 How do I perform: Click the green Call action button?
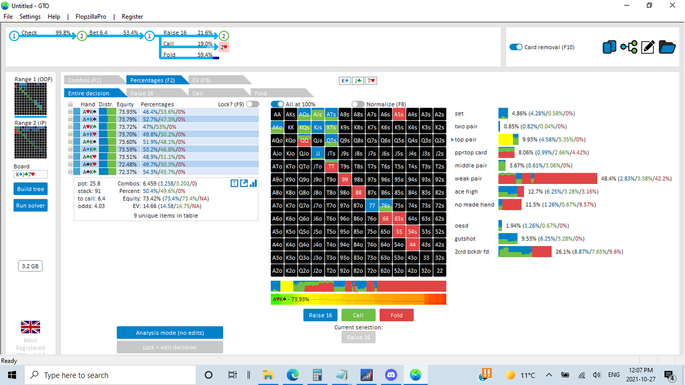tap(358, 315)
